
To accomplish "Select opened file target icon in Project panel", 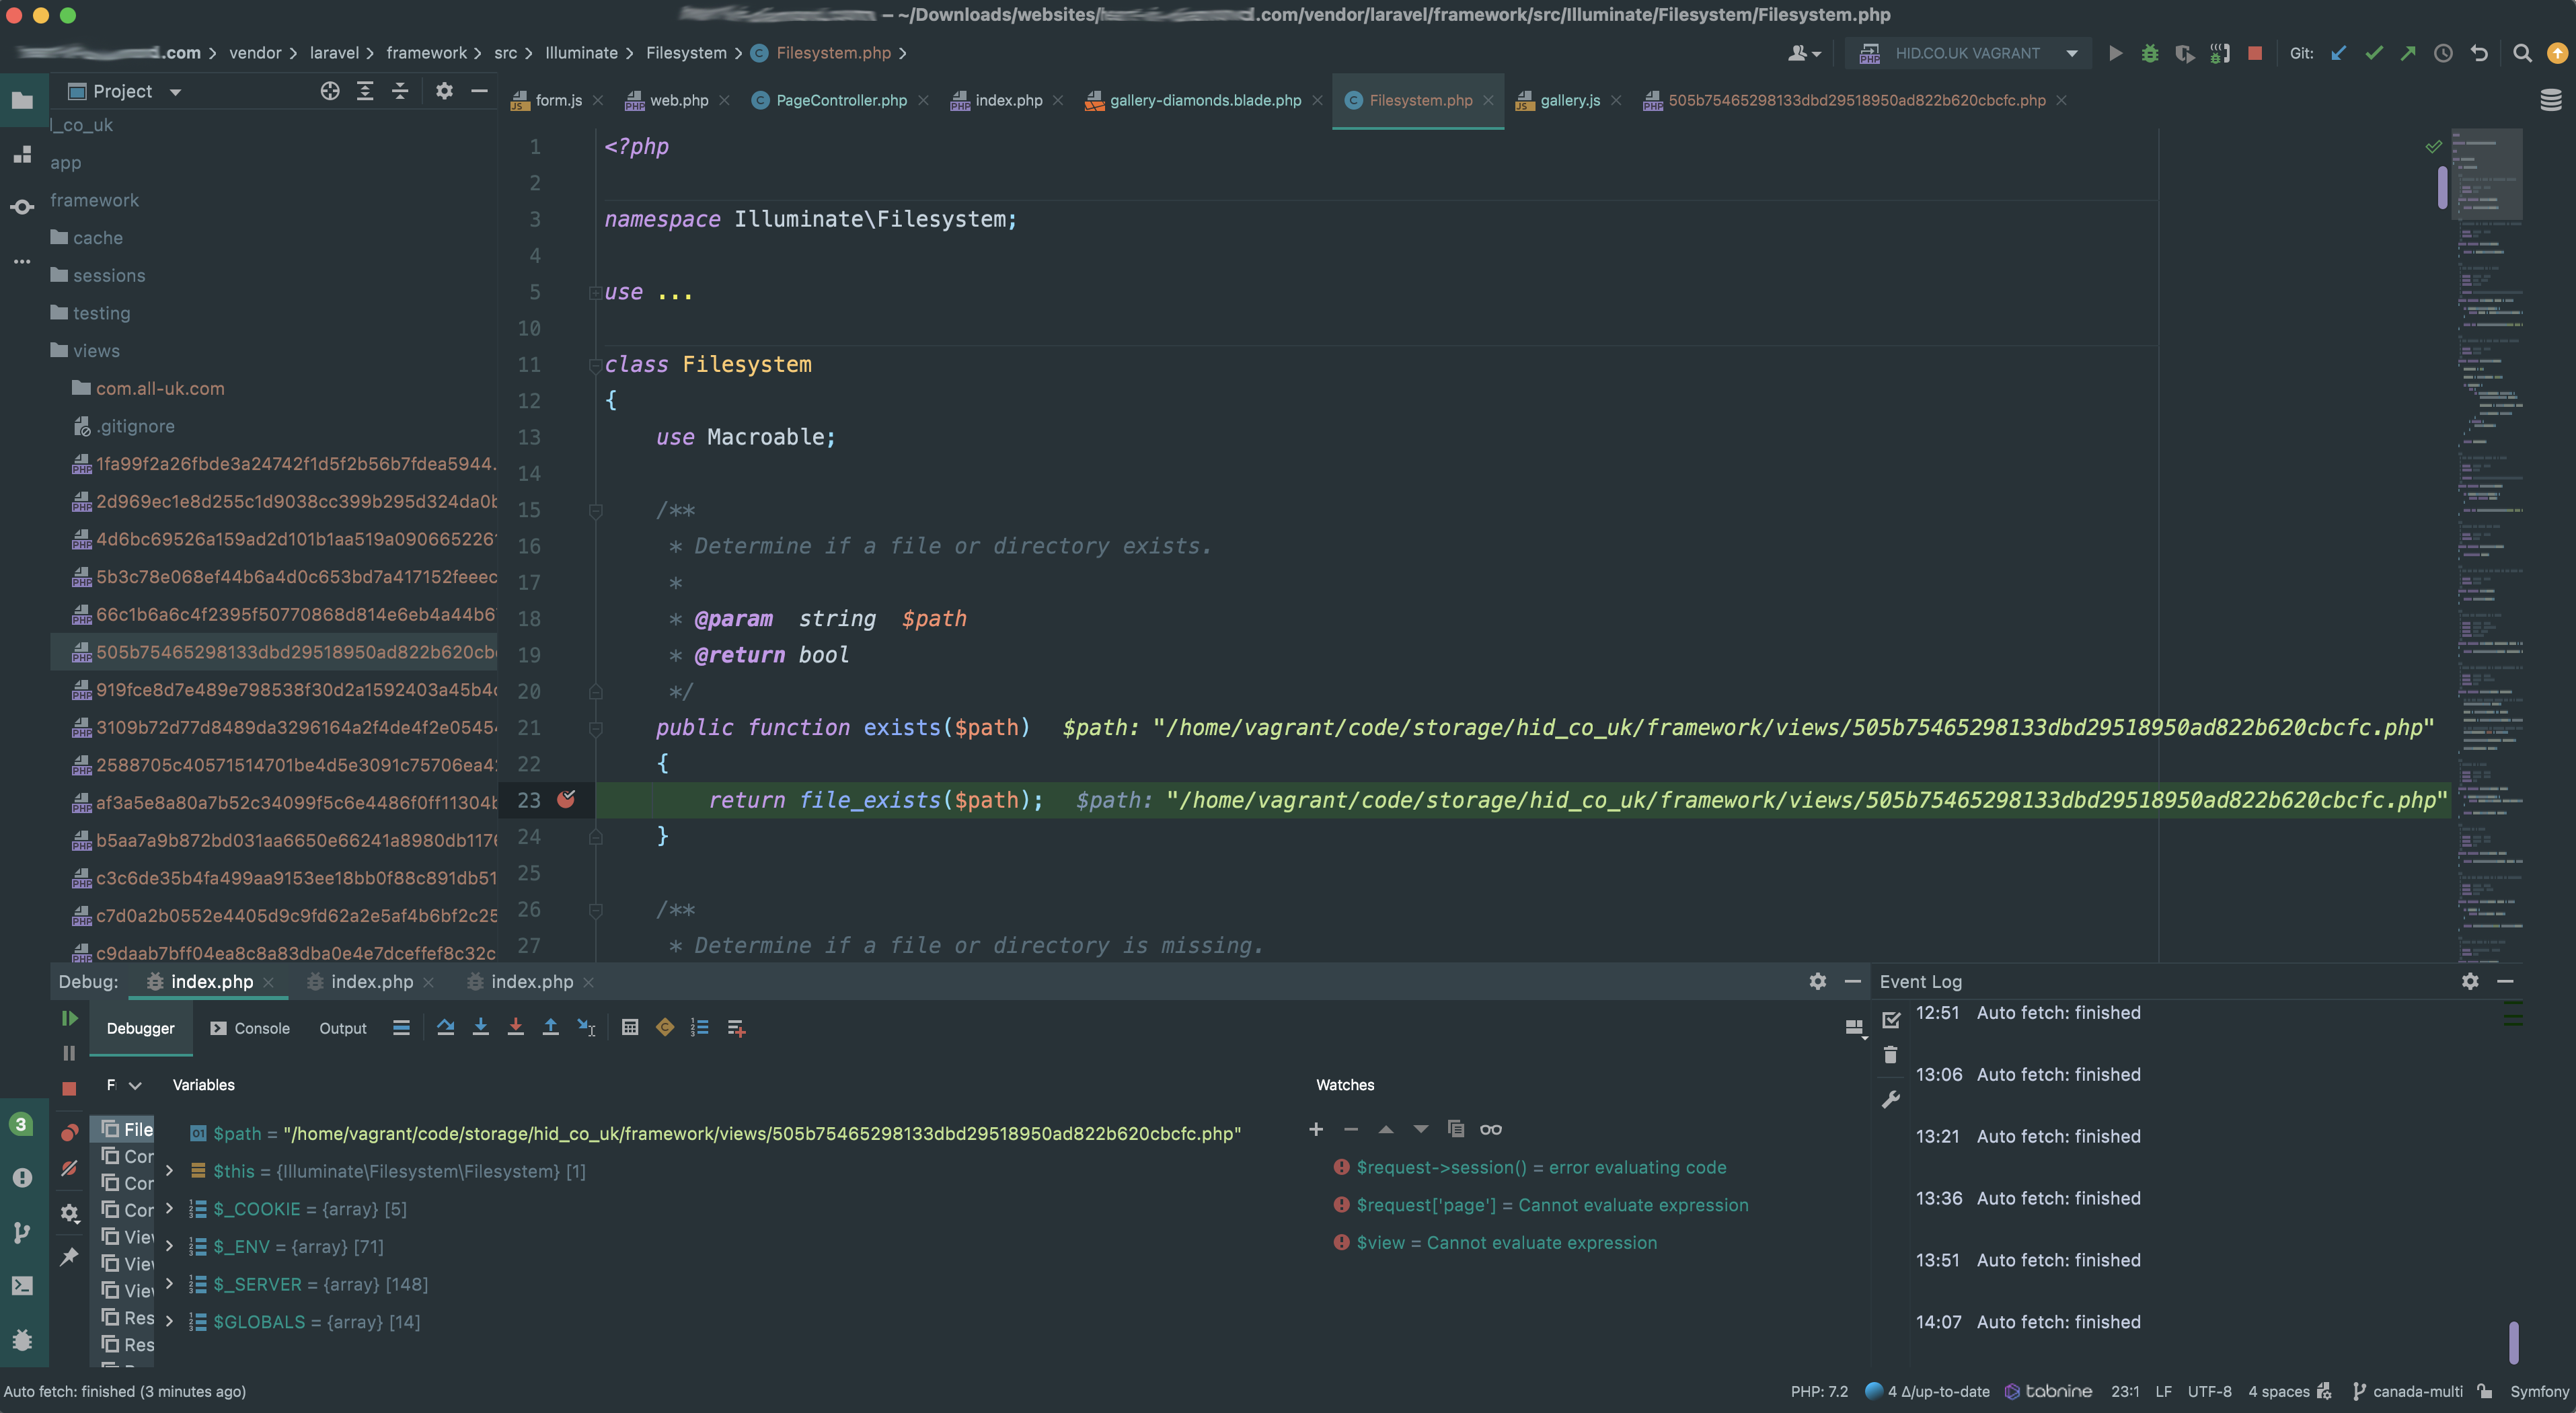I will tap(330, 91).
